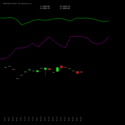
Task: Select the 20 Nov date label
Action: tap(41, 119)
